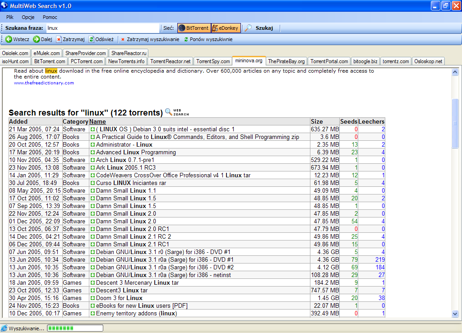Switch to the NewTorrents.info tab
Screen dimensions: 462x333
click(126, 61)
